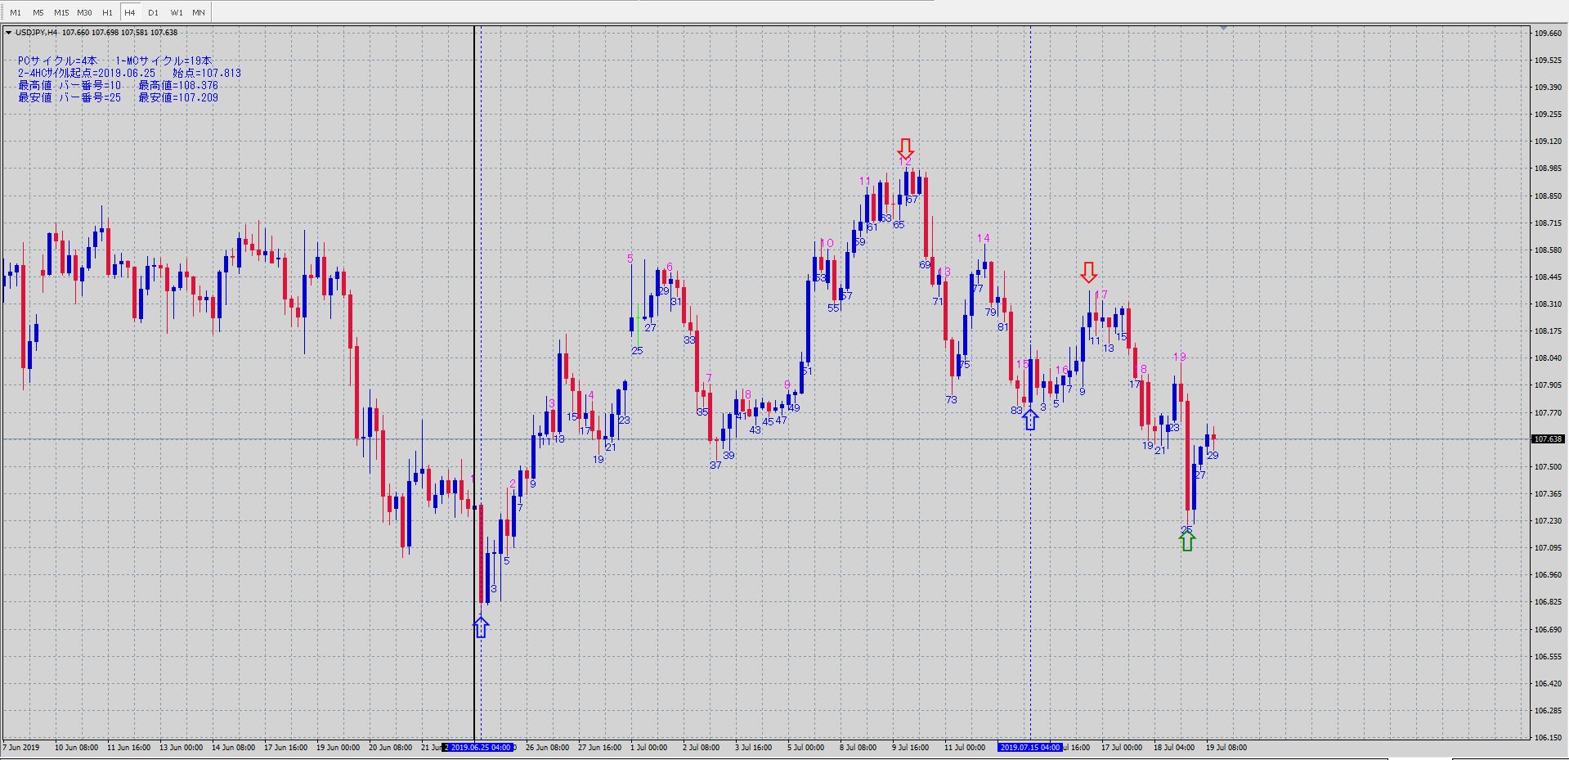Select the blue bar number label 83
The height and width of the screenshot is (760, 1569).
[1016, 411]
